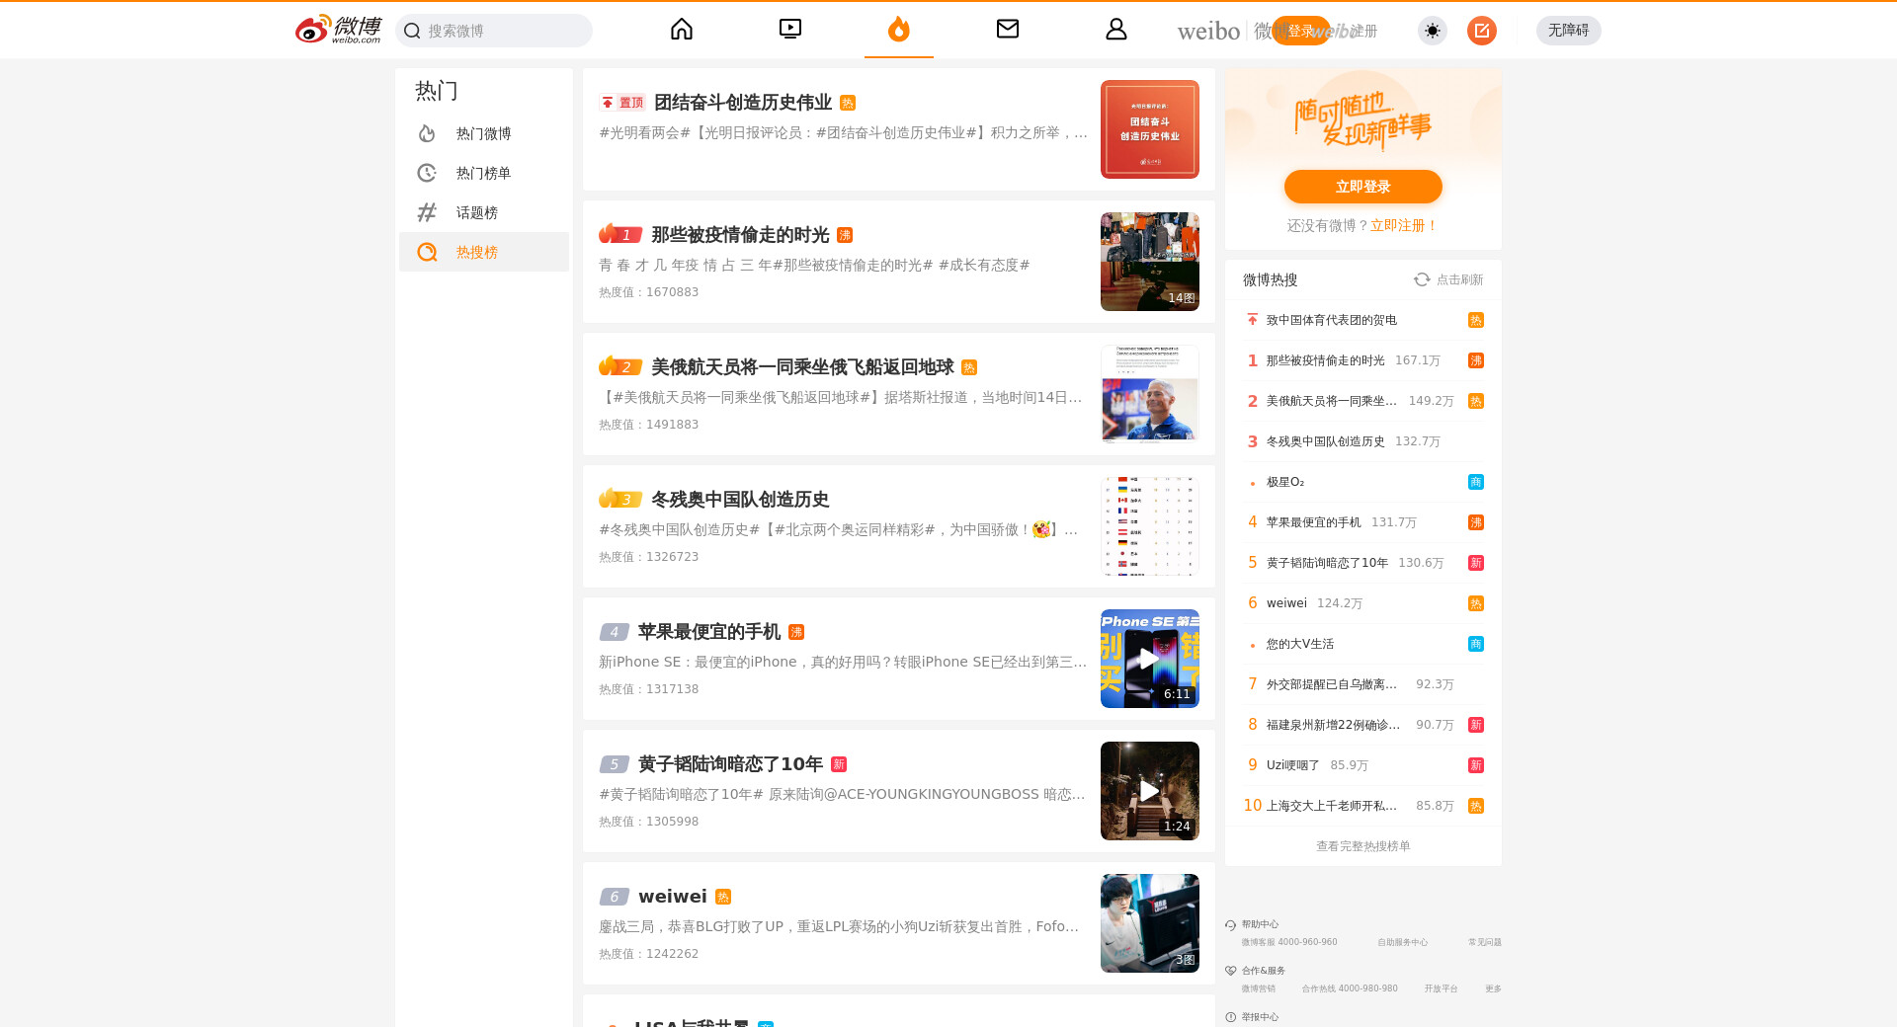Focus the 搜索微博 search field
The height and width of the screenshot is (1027, 1897).
pyautogui.click(x=494, y=31)
